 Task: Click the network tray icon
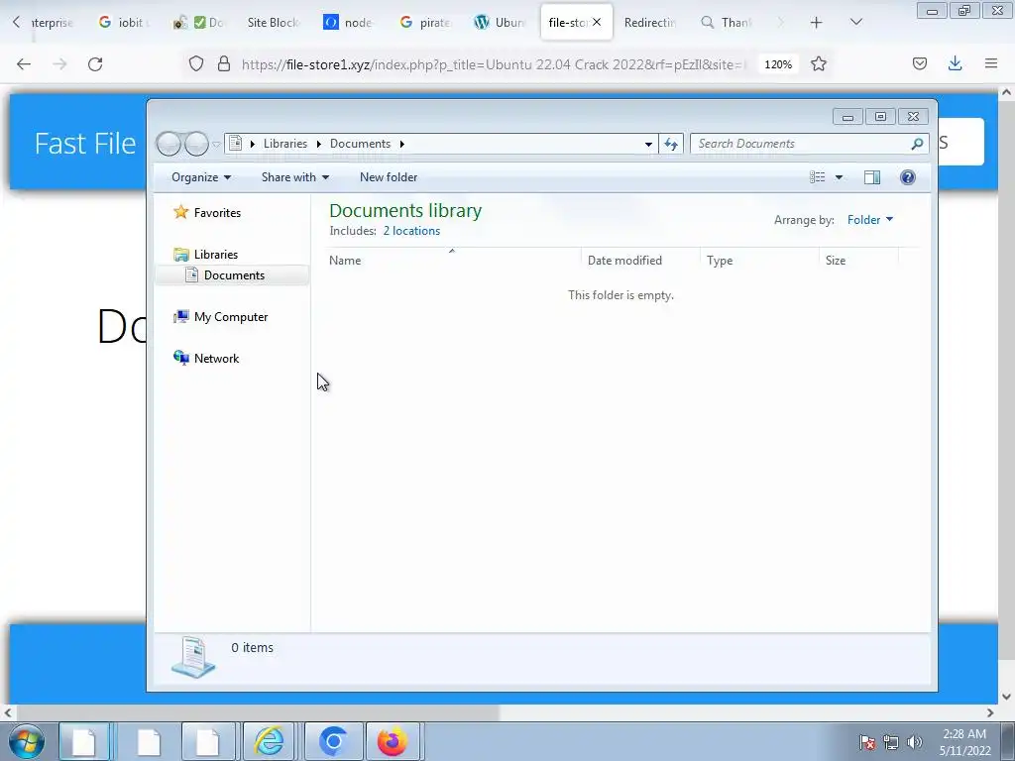point(891,742)
